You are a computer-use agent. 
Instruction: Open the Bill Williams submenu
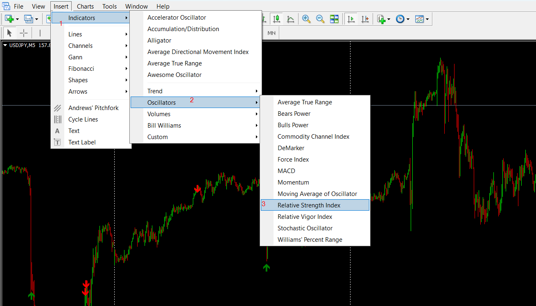click(x=196, y=126)
